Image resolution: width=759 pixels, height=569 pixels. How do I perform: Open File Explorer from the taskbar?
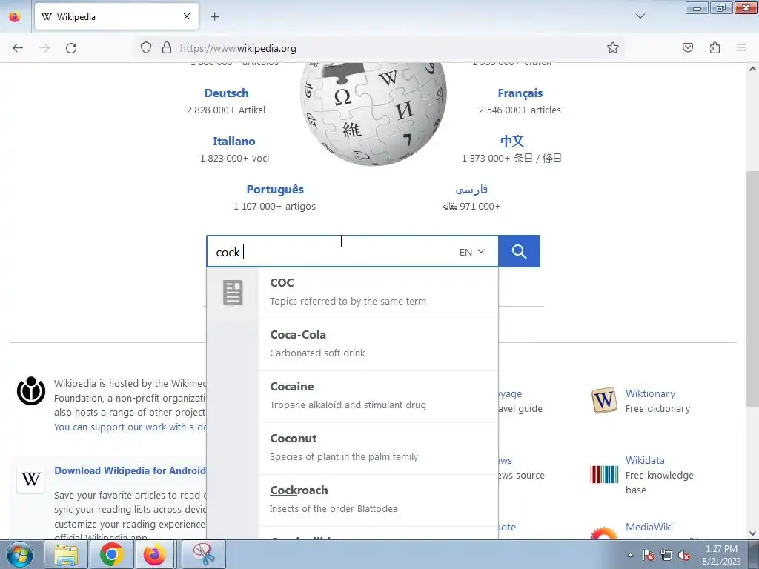point(65,554)
